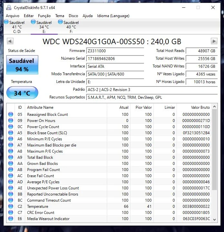Click status orb for Unexpected Power Loss Count
Viewport: 224px width, 232px height.
point(11,188)
